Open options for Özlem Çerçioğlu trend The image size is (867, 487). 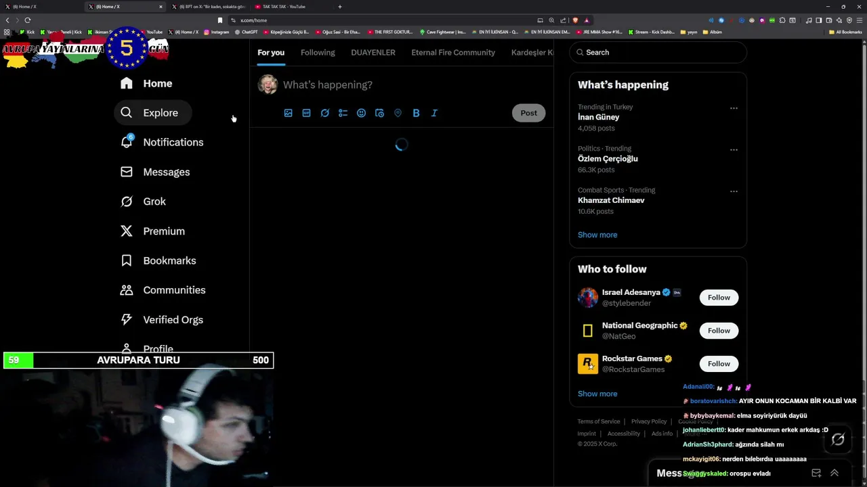tap(734, 150)
